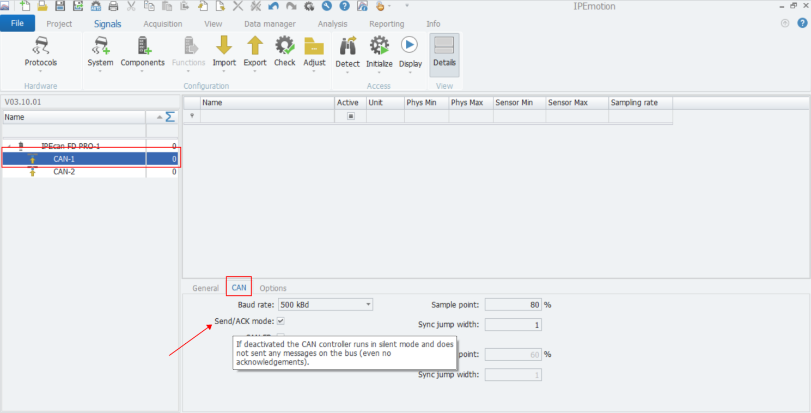Click the Sample point input field
Screen dimensions: 811x413
pyautogui.click(x=513, y=305)
